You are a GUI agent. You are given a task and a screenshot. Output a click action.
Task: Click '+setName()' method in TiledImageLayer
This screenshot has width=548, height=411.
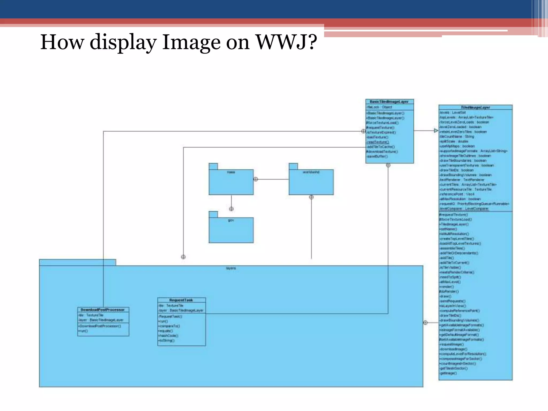[448, 229]
